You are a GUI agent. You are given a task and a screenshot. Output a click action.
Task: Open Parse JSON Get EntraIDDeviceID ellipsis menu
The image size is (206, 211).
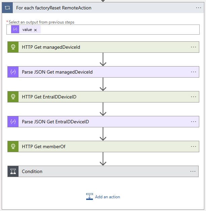[x=194, y=122]
